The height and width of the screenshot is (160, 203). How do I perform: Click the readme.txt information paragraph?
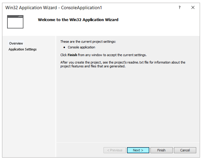tap(123, 64)
